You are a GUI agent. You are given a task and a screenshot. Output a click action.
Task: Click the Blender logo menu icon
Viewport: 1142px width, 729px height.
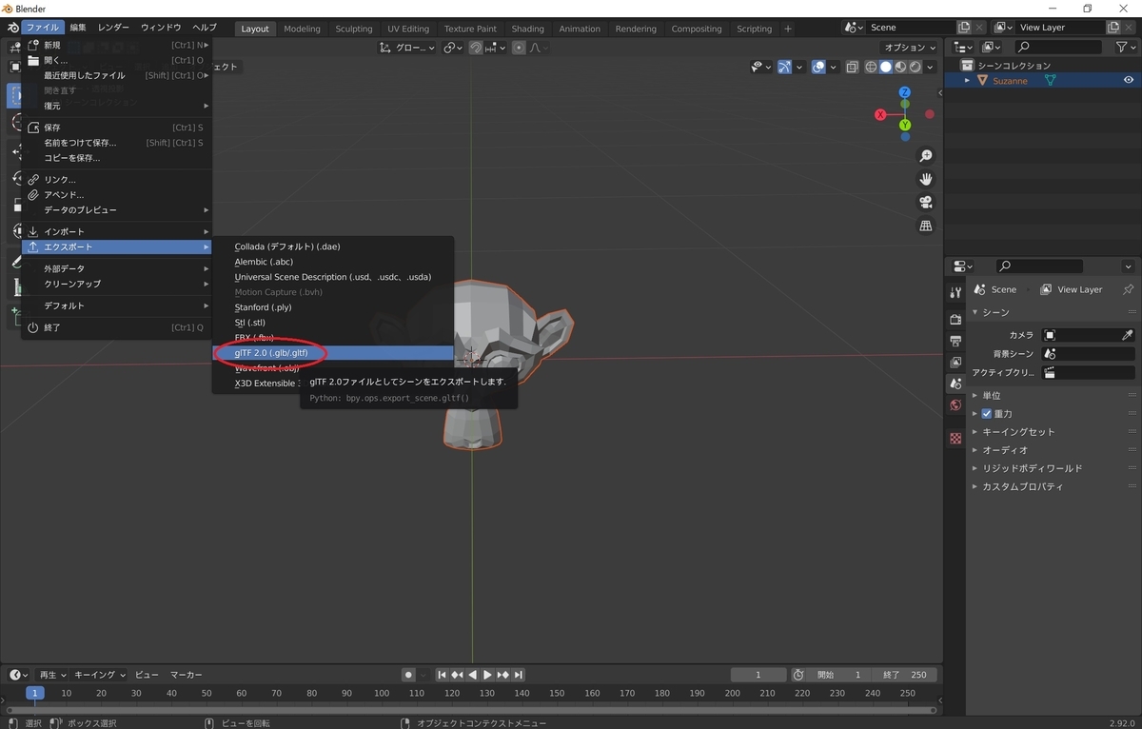tap(11, 28)
